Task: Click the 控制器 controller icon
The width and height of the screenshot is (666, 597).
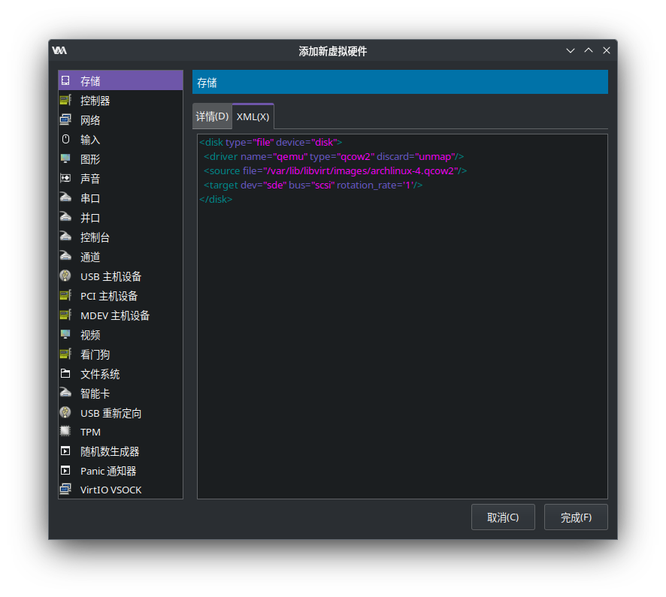Action: point(65,100)
